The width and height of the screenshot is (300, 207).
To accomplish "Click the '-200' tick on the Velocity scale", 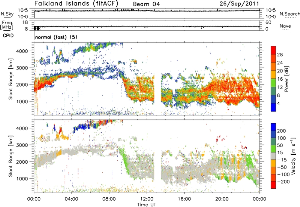I will click(283, 182).
